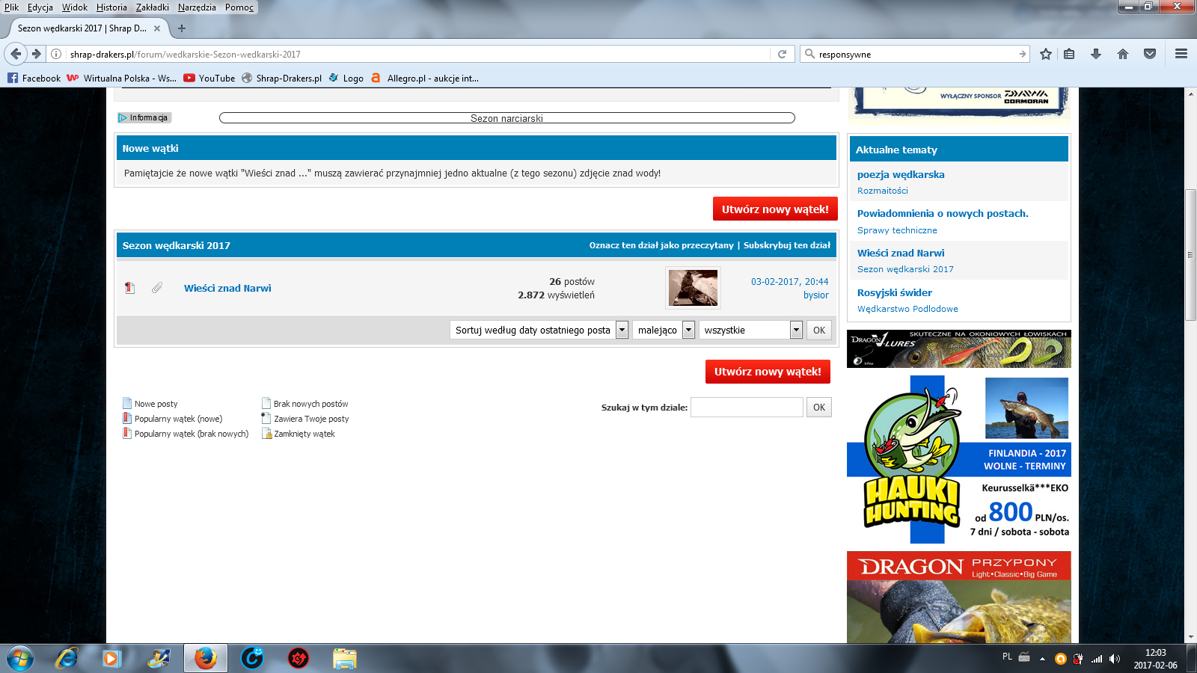Open the Downloads arrow icon
The image size is (1197, 673).
point(1096,54)
